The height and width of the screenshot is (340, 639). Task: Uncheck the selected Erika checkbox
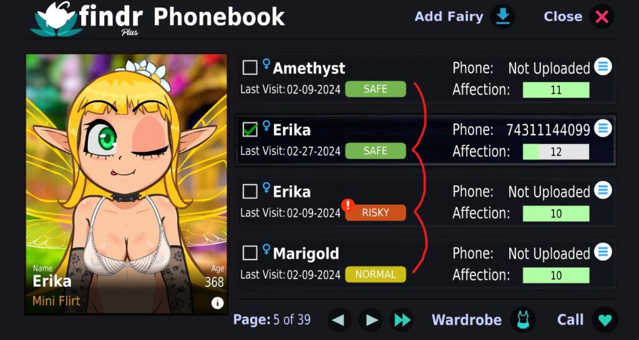point(250,130)
